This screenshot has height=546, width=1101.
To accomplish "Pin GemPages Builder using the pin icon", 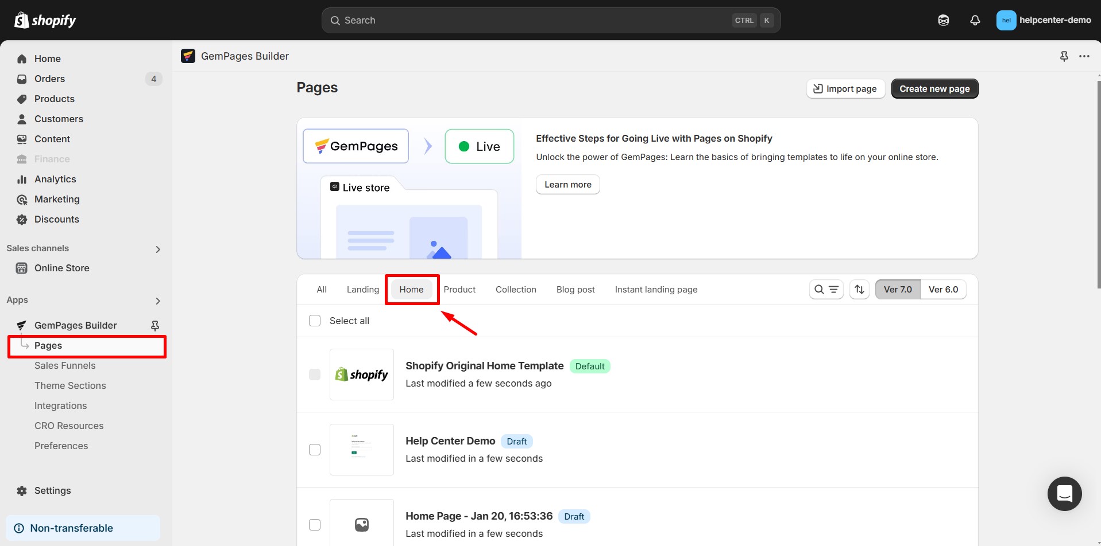I will (x=154, y=325).
